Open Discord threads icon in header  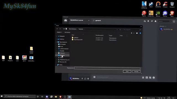point(145,21)
